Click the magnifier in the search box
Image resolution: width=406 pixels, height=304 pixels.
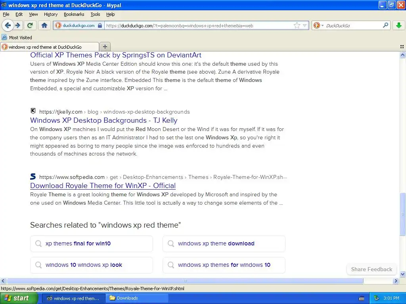click(x=385, y=25)
